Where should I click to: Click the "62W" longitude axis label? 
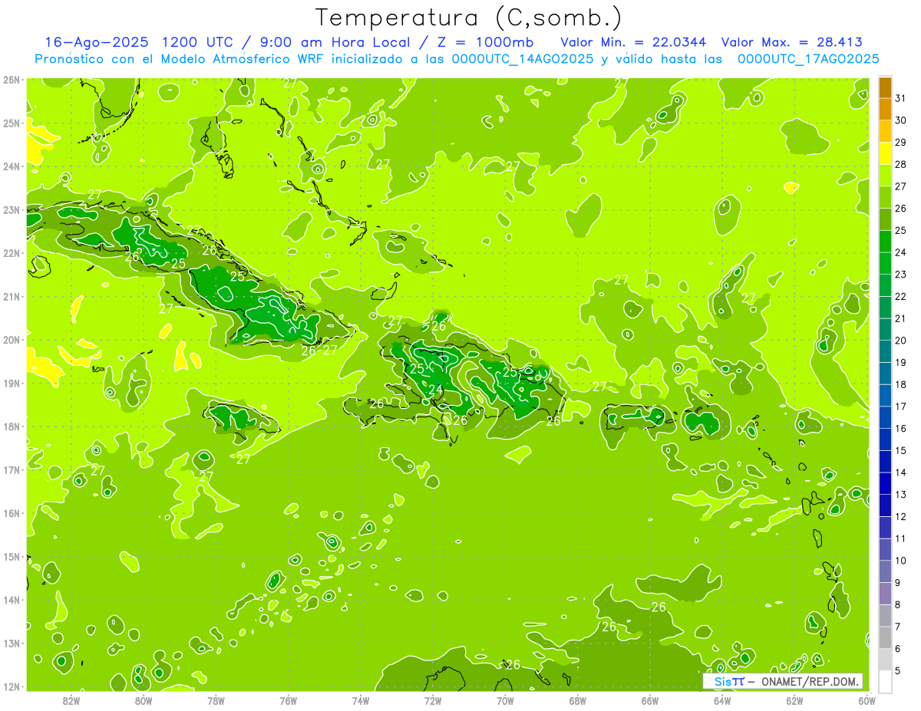point(794,701)
